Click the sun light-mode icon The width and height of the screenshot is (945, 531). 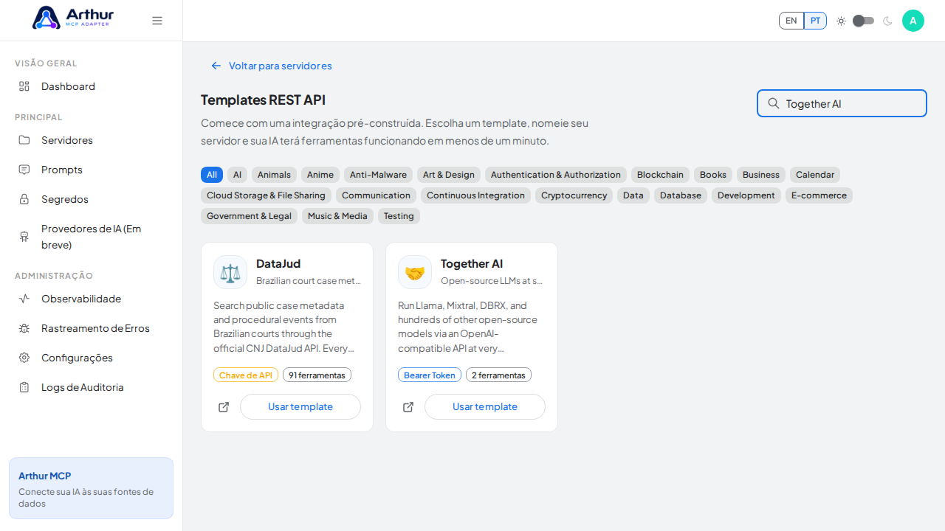coord(841,21)
